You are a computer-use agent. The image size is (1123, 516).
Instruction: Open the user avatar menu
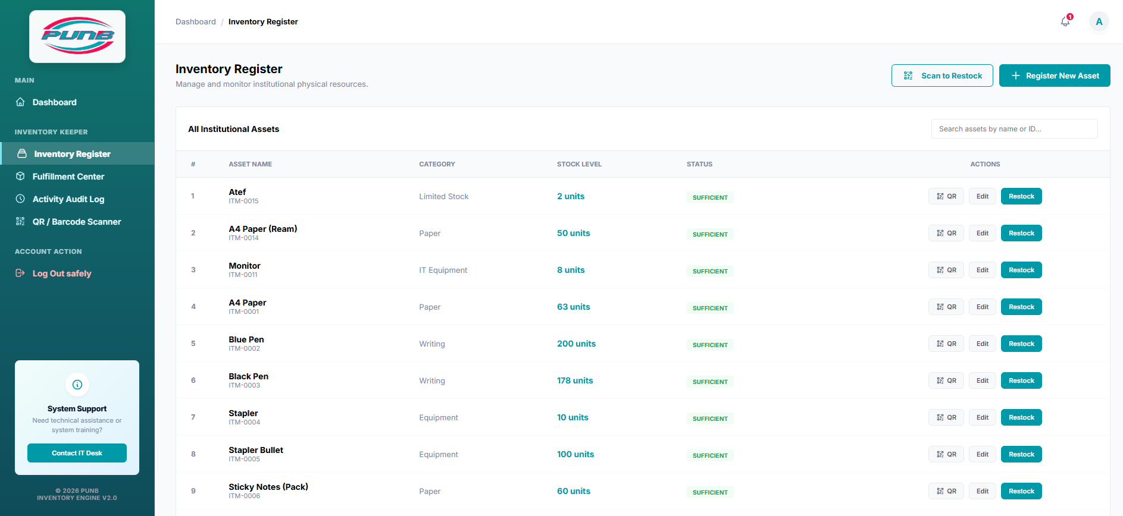pos(1099,22)
